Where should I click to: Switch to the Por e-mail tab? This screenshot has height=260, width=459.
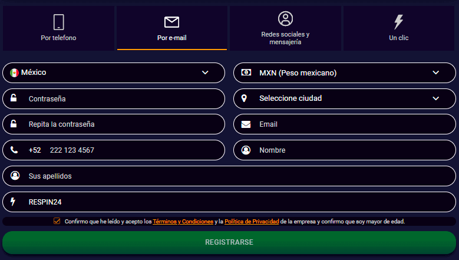171,28
